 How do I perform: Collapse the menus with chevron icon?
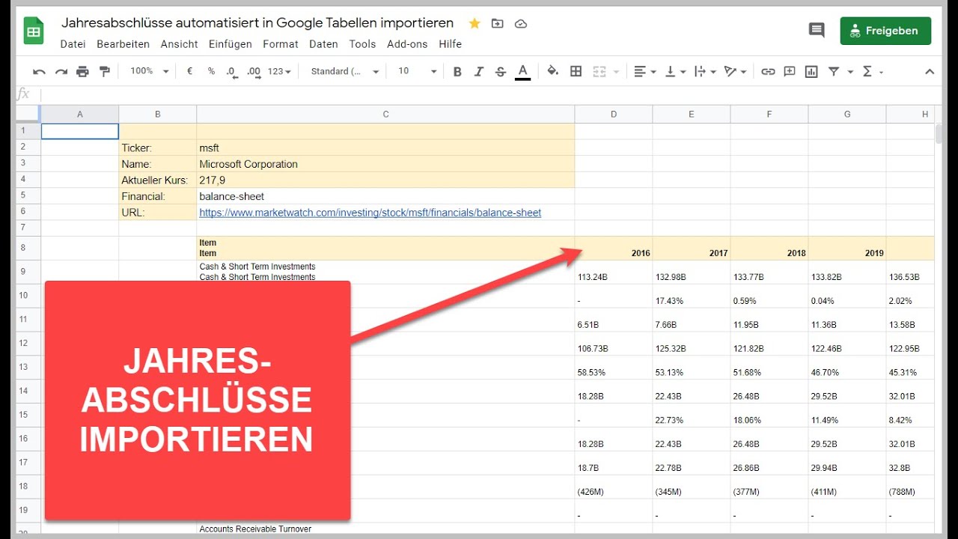coord(930,71)
